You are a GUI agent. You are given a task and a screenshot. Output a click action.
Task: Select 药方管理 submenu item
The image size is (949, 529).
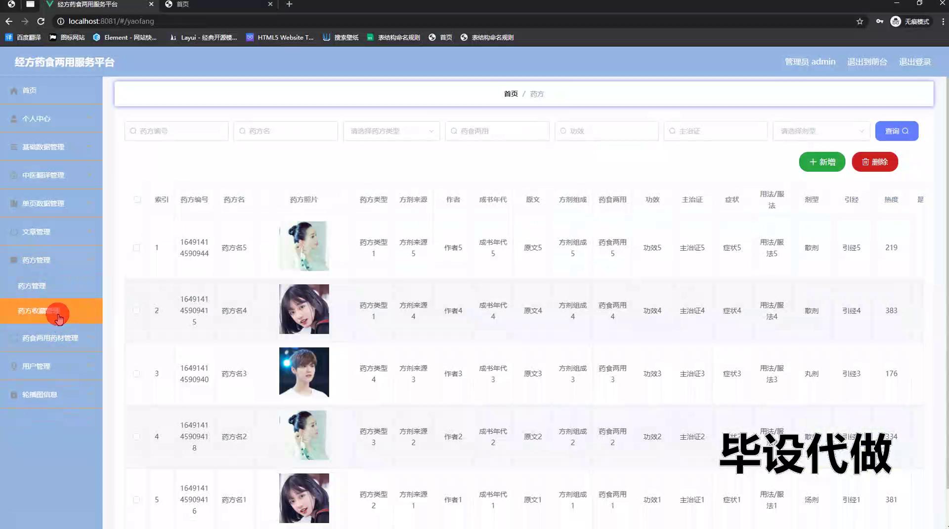(x=32, y=286)
